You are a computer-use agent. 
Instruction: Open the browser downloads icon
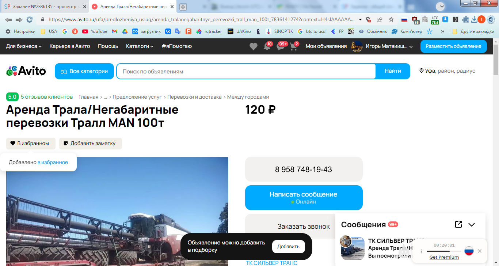pyautogui.click(x=474, y=19)
